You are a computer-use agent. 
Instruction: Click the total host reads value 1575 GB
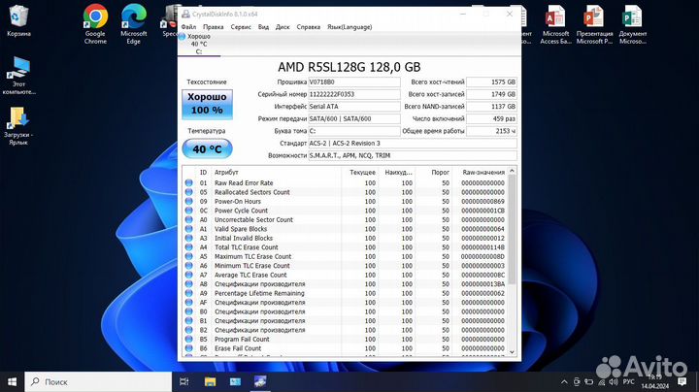click(x=491, y=82)
